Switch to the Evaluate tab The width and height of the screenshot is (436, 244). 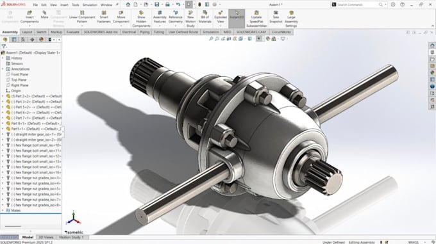[72, 32]
